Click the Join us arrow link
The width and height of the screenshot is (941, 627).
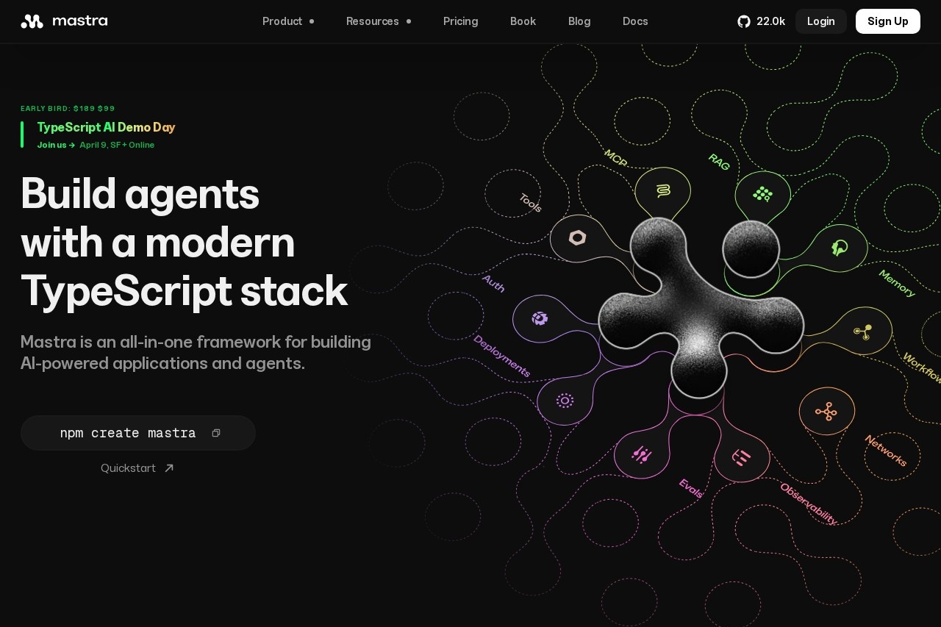(x=57, y=145)
